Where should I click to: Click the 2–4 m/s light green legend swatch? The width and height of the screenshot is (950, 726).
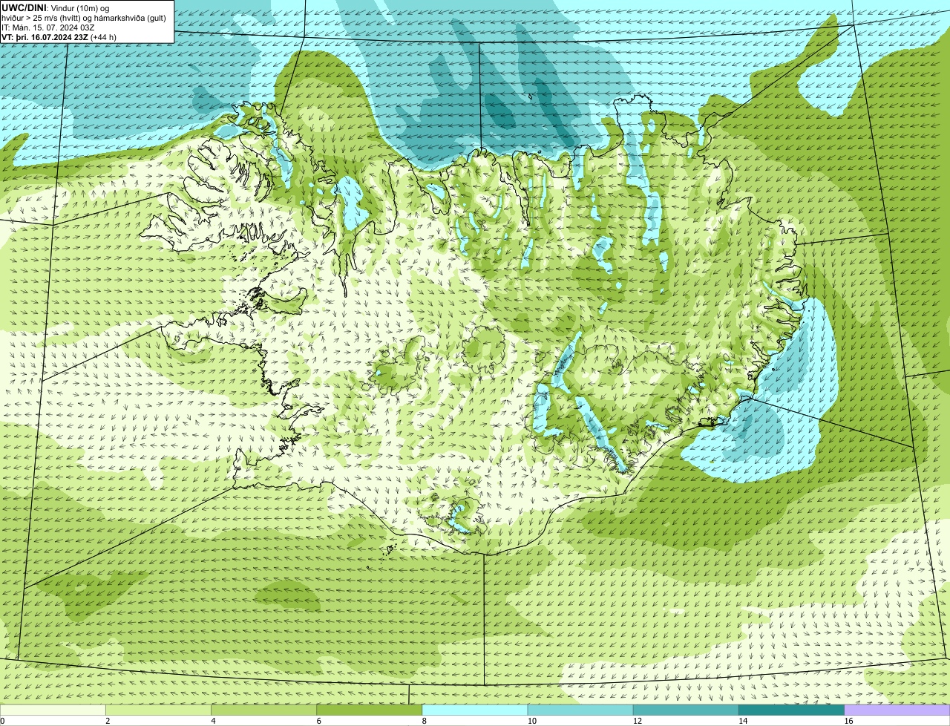pyautogui.click(x=159, y=710)
